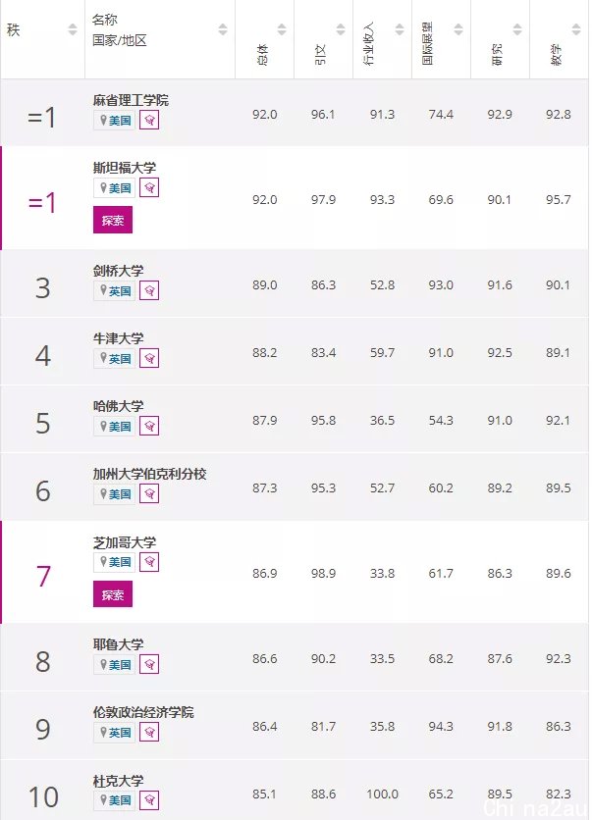Click graduation cap icon for 牛津大学
The width and height of the screenshot is (592, 820).
149,359
